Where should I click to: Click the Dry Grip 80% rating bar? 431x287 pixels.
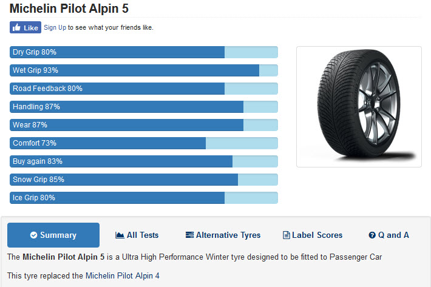coord(144,52)
